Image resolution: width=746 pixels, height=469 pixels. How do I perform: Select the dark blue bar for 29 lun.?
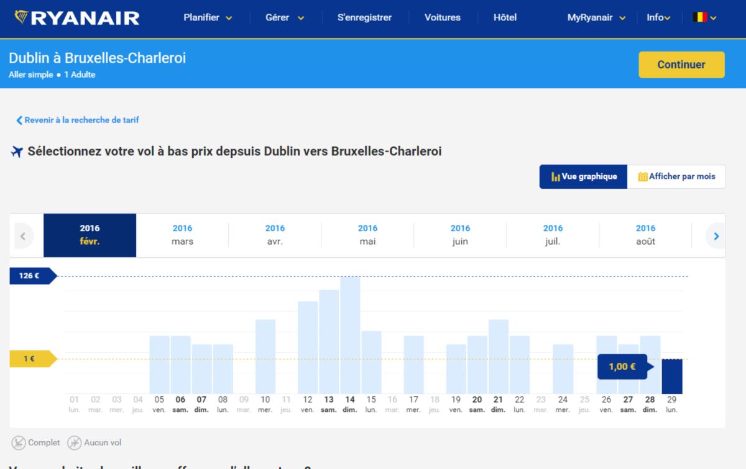coord(671,376)
